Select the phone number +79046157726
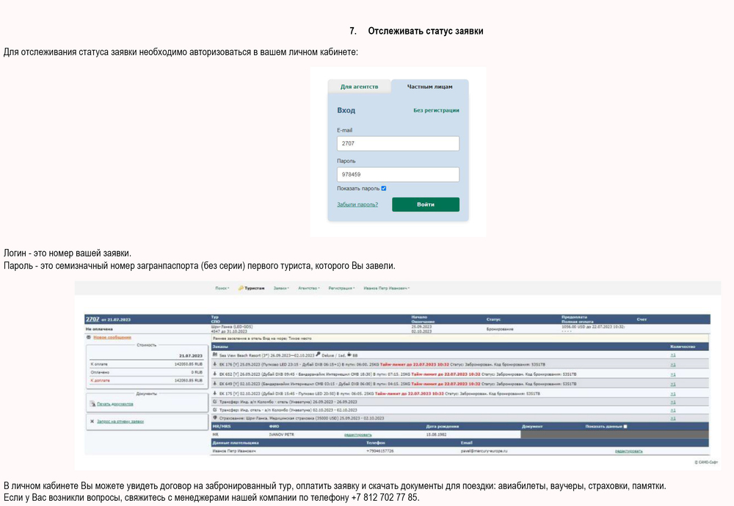Viewport: 734px width, 506px height. tap(379, 451)
